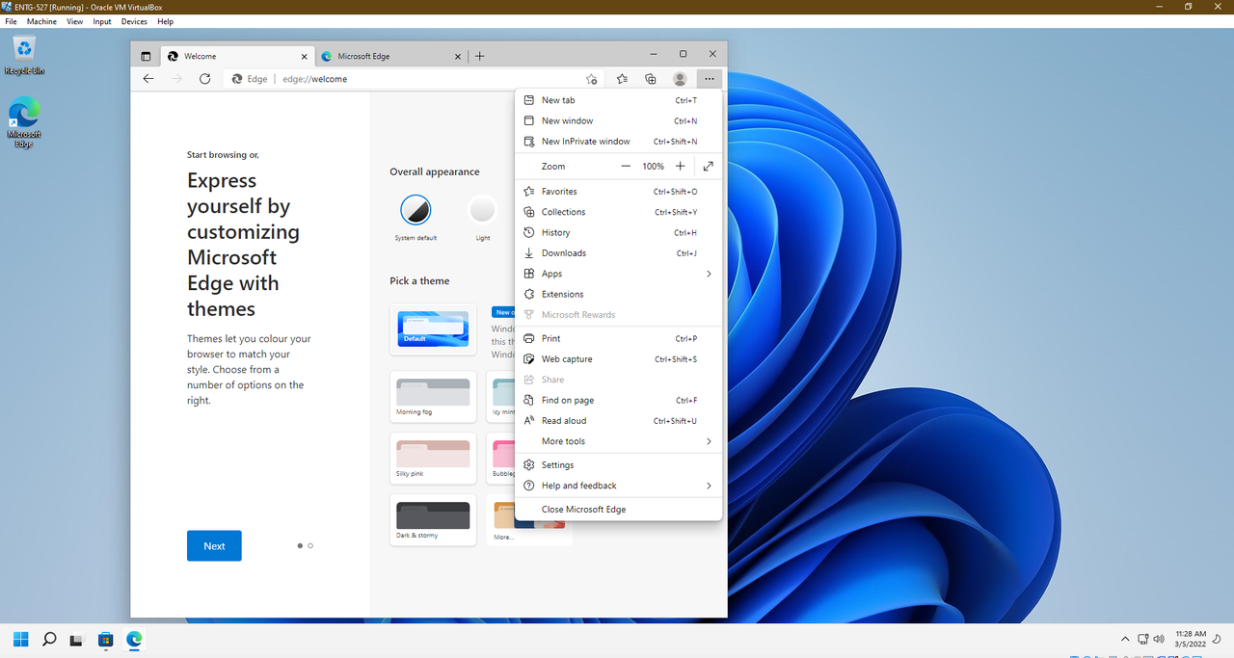Pick the Morning fog theme
The image size is (1234, 658).
433,397
